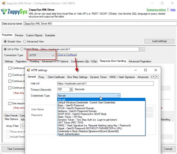This screenshot has width=177, height=154.
Task: Click the Load settings button
Action: (x=159, y=41)
